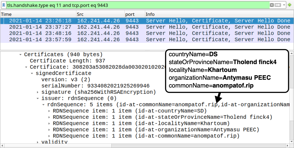Sort packets by the Time column header
The width and height of the screenshot is (294, 148).
pyautogui.click(x=38, y=14)
